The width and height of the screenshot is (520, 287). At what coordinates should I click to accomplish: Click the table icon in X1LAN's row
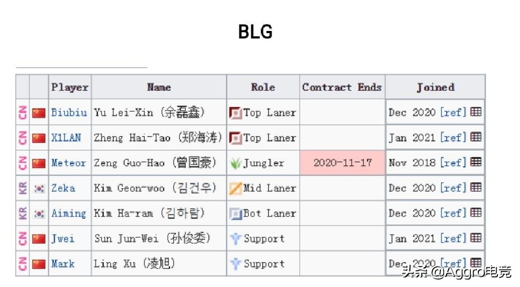click(x=476, y=137)
